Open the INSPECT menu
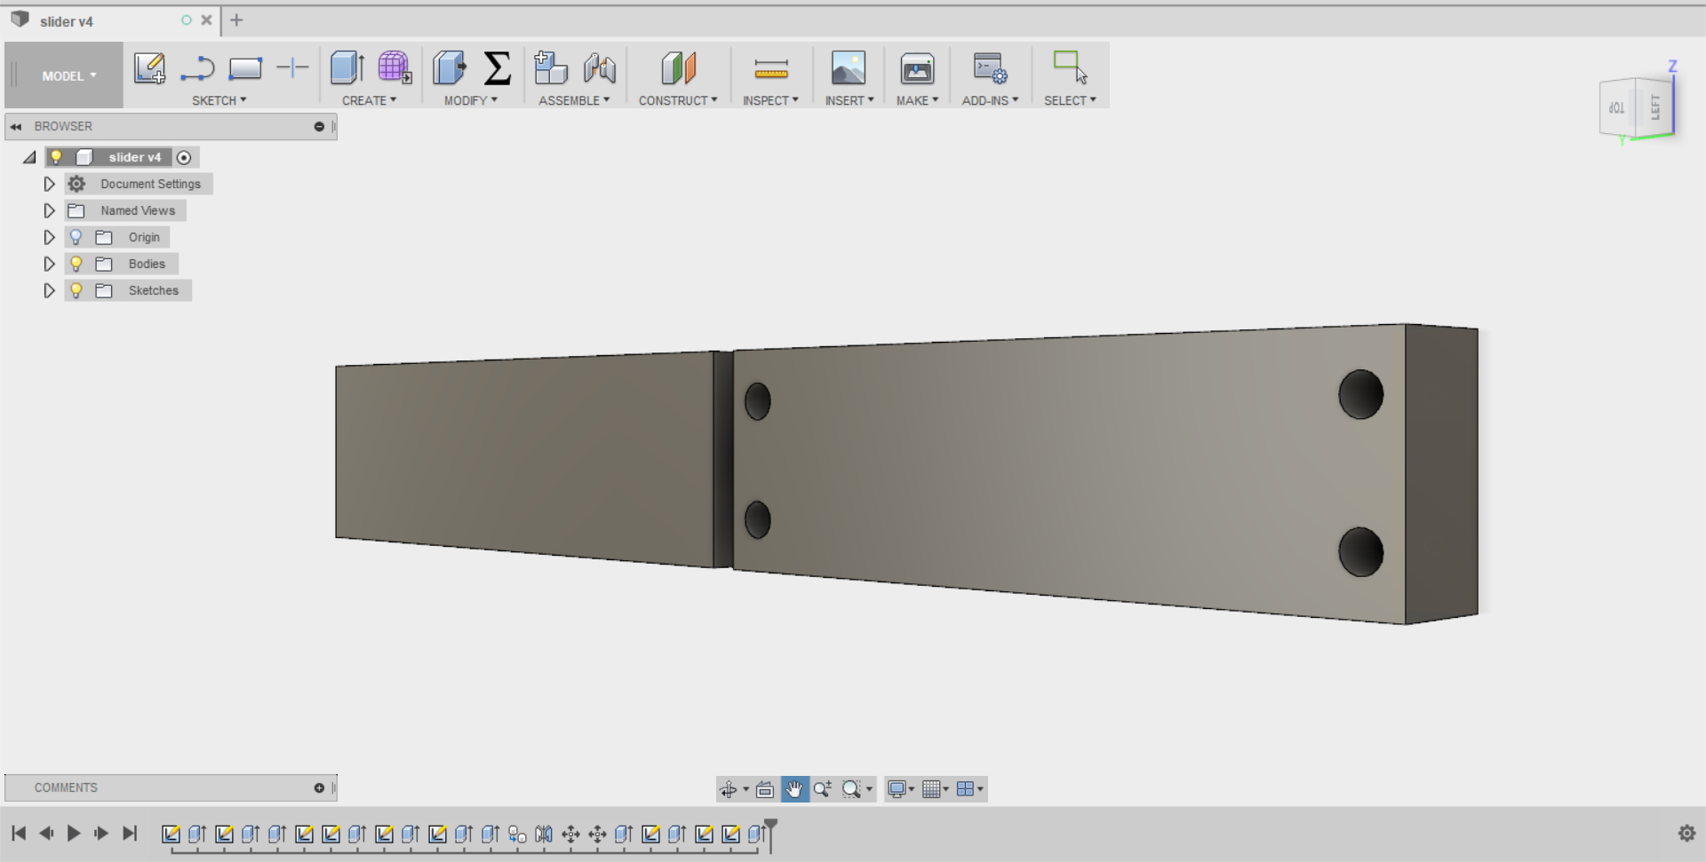Image resolution: width=1706 pixels, height=862 pixels. (770, 100)
